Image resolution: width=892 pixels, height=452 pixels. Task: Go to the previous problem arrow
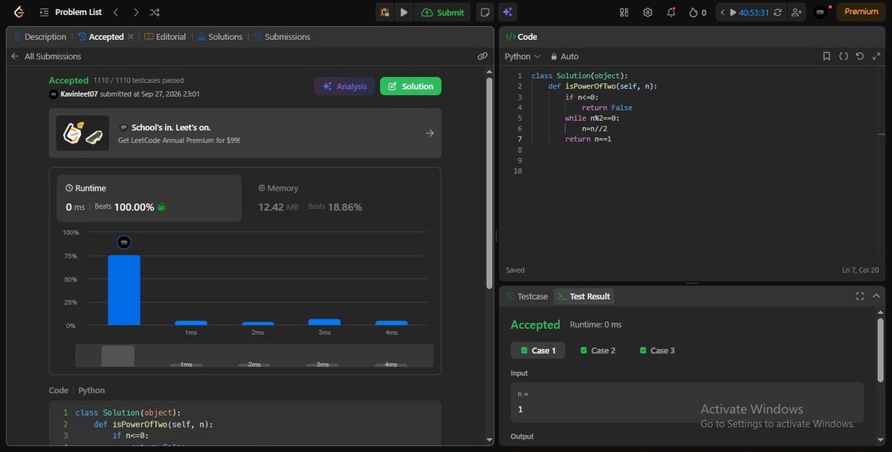(x=116, y=12)
